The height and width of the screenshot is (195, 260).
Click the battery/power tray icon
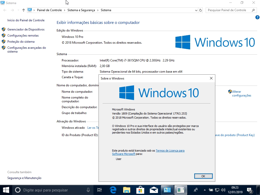(211, 190)
